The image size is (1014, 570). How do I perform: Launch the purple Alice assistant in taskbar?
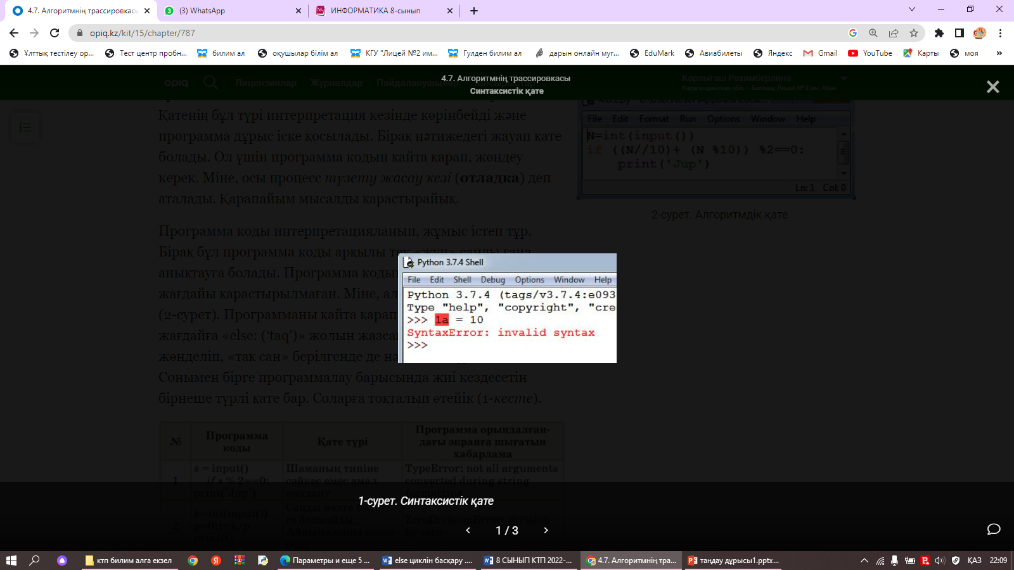point(62,560)
